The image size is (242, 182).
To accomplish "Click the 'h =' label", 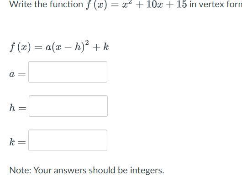I will point(18,108).
